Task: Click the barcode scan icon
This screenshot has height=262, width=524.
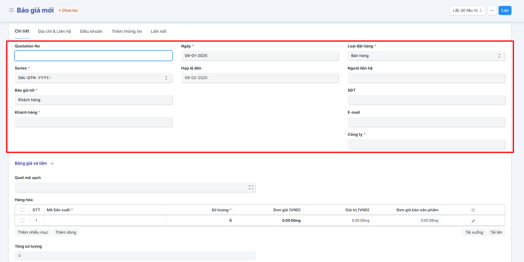Action: 251,187
